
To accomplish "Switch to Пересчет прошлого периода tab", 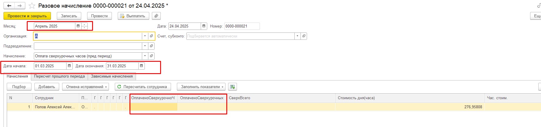I will tap(59, 76).
